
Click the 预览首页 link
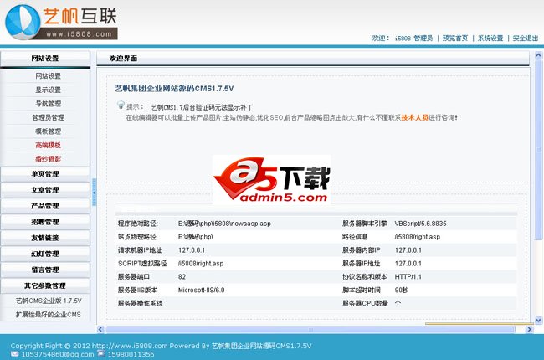pyautogui.click(x=455, y=39)
